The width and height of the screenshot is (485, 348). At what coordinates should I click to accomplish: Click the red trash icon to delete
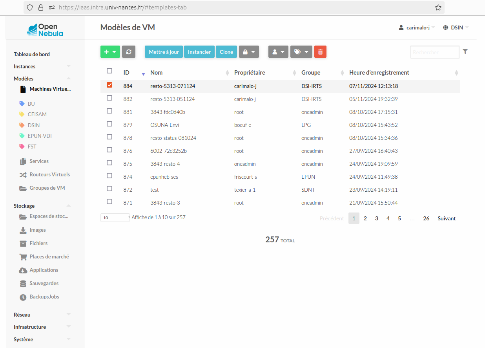320,51
